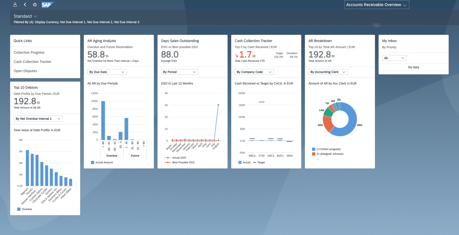This screenshot has width=459, height=235.
Task: Select the August peak point on DSO chart
Action: pos(218,105)
